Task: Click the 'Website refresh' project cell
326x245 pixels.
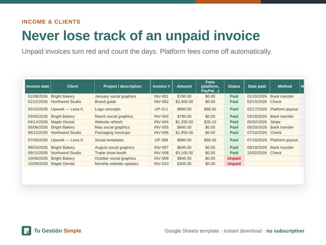Action: click(122, 122)
